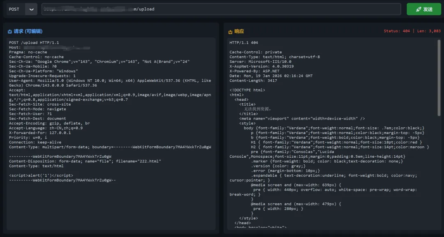
Task: Click the User-Agent header line
Action: [110, 83]
